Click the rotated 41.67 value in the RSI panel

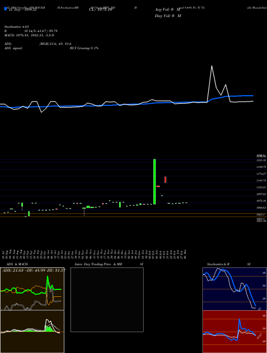pyautogui.click(x=259, y=336)
